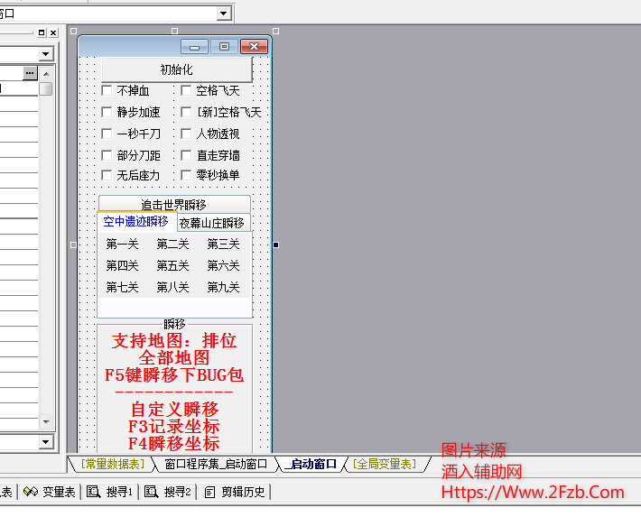Click maximize icon on the designed form
Screen dimensions: 641x517
(x=224, y=46)
